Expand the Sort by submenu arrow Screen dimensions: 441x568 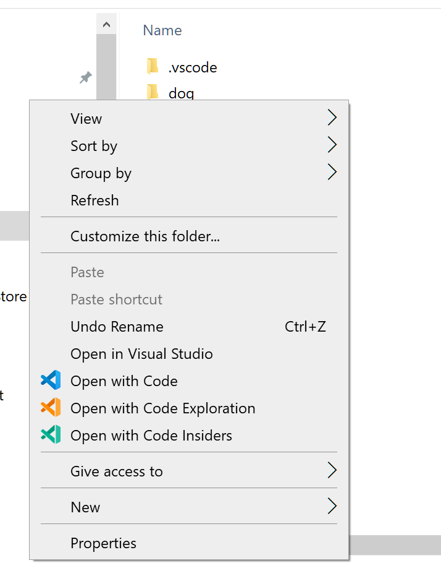(x=332, y=145)
